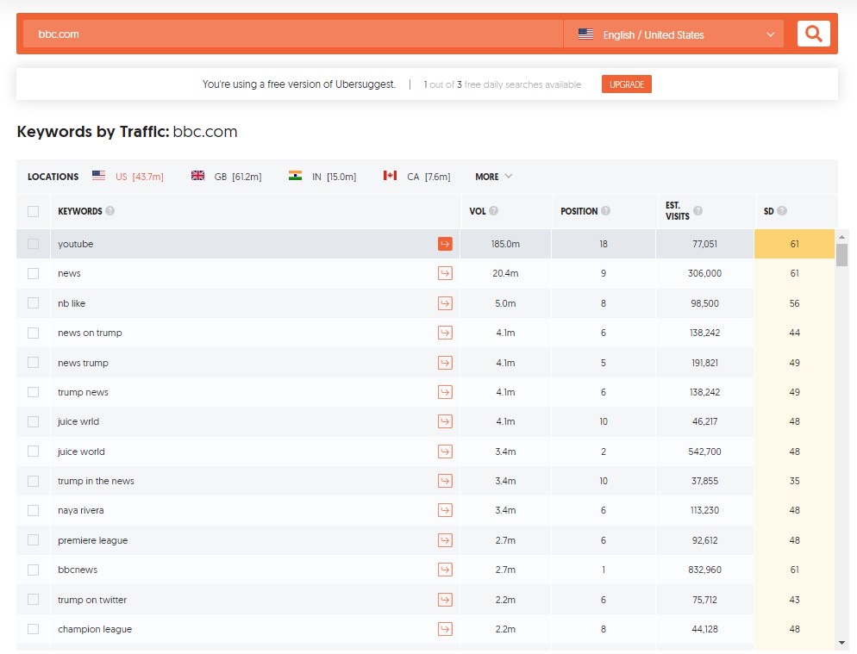Click arrow icon beside bbcnews keyword

[x=445, y=570]
